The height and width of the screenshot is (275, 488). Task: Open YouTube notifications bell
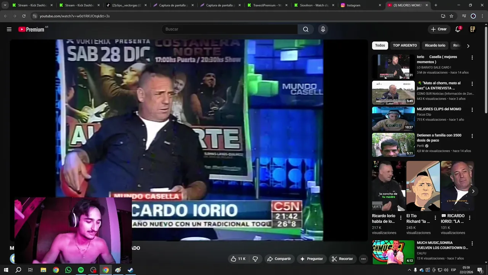pyautogui.click(x=458, y=29)
